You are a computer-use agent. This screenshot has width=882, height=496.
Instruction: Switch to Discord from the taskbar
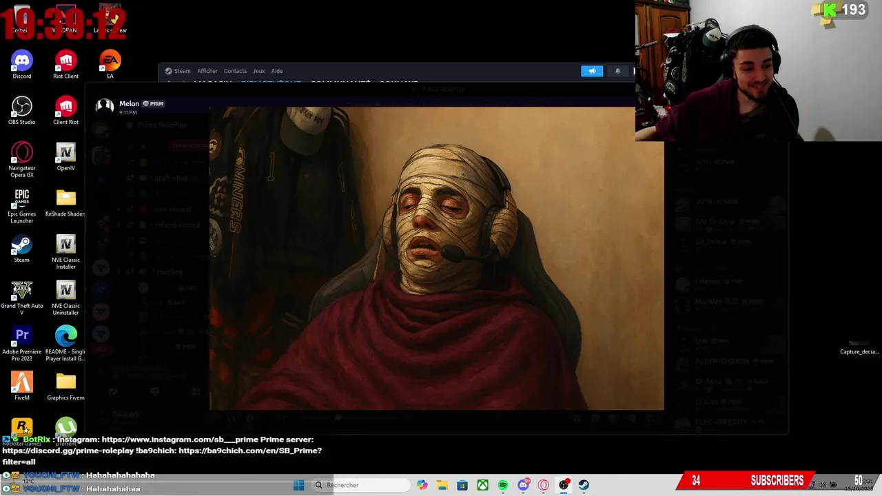pos(524,485)
